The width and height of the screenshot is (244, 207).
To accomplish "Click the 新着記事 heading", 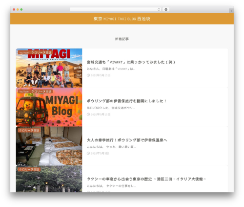I will pos(122,39).
